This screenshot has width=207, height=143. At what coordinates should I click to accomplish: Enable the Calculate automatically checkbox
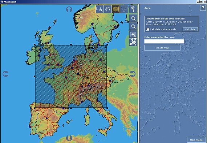click(x=148, y=29)
